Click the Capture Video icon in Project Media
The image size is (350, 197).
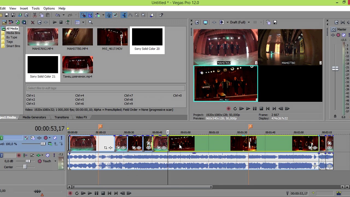click(11, 22)
